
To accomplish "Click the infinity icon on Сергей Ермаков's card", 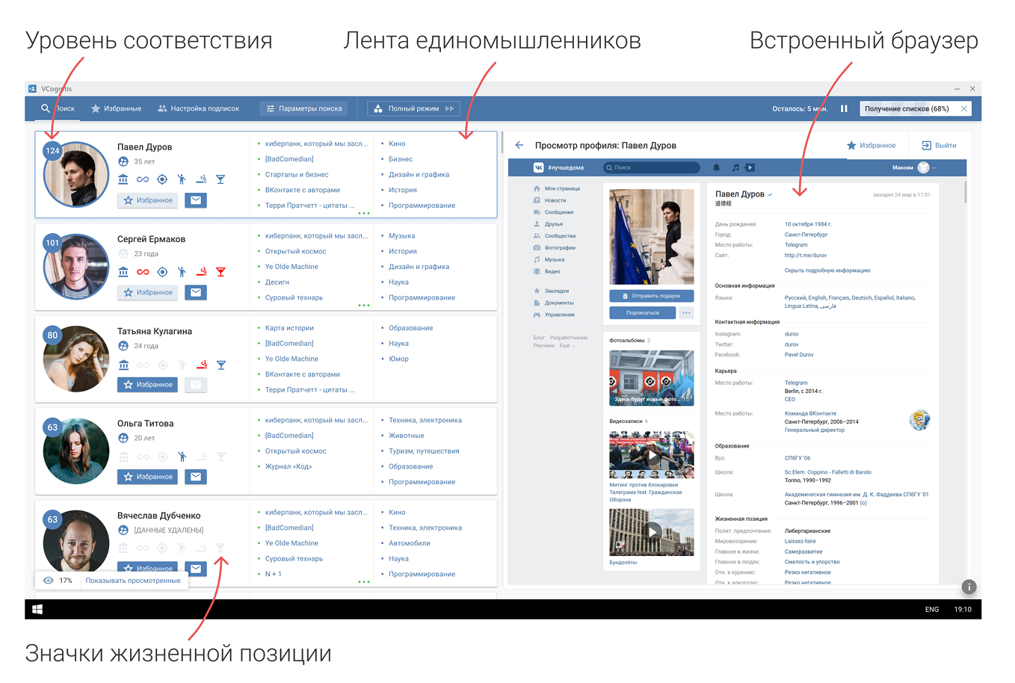I will (142, 271).
